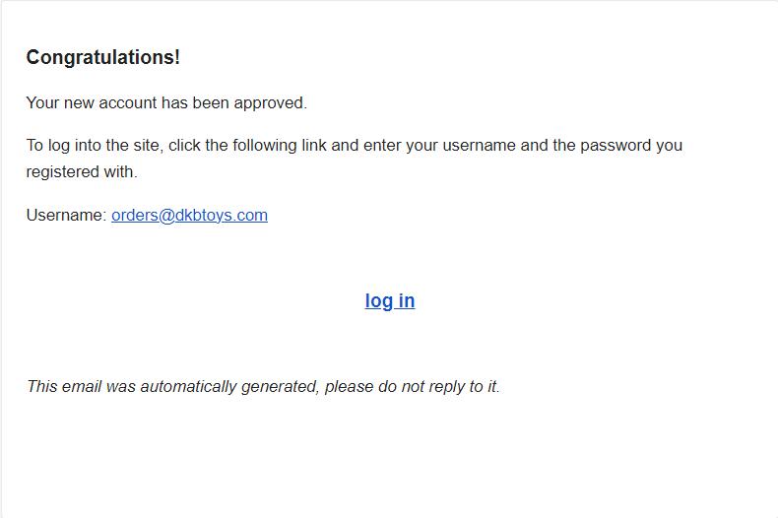The width and height of the screenshot is (778, 518).
Task: Click the word "Your" starting the approval line
Action: tap(43, 102)
